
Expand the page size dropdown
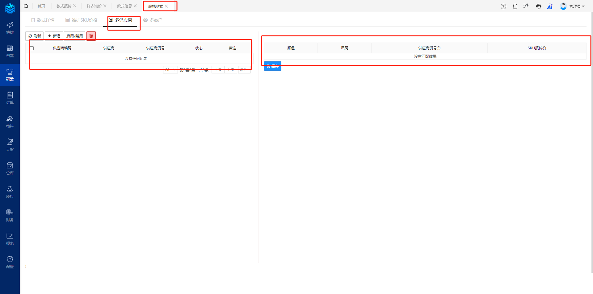170,70
